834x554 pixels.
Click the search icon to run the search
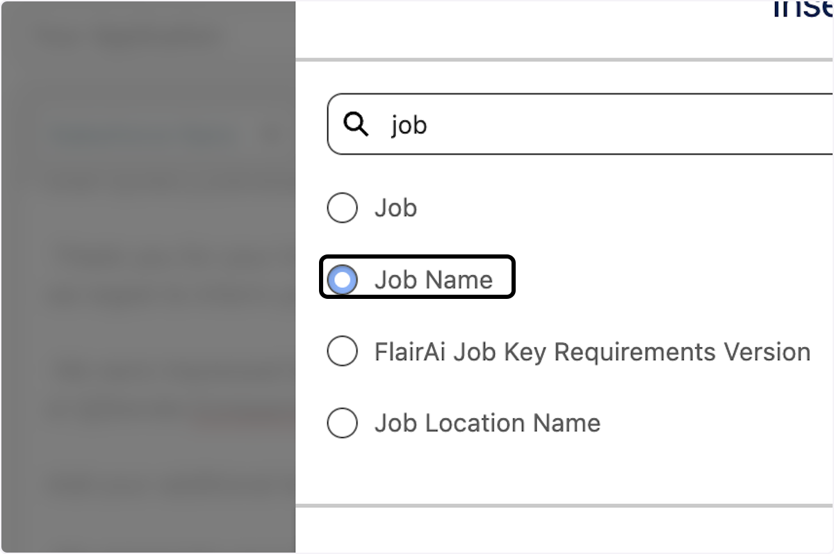click(357, 125)
